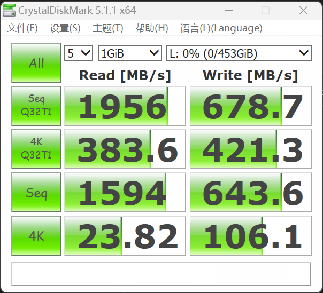Click the 4K write result 106.1
The height and width of the screenshot is (293, 323).
click(251, 236)
